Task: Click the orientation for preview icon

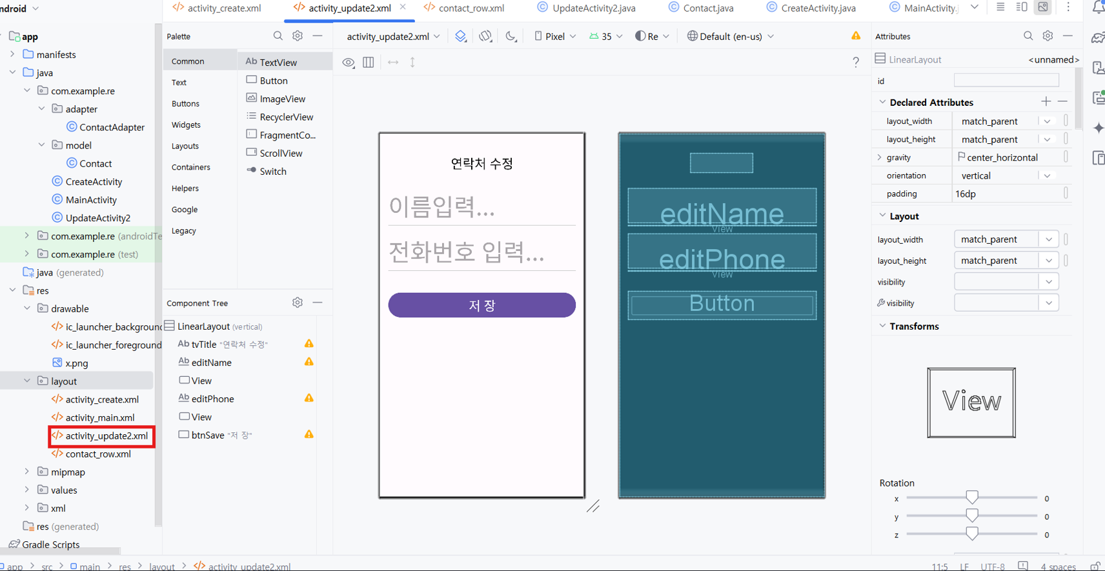Action: coord(485,36)
